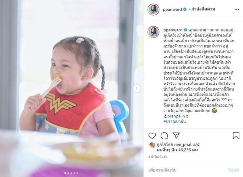
Task: Share post via paper plane icon
Action: click(x=176, y=136)
